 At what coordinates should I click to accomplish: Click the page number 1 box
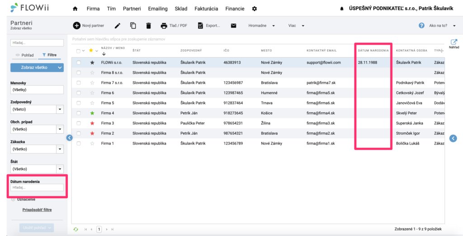[x=99, y=229]
